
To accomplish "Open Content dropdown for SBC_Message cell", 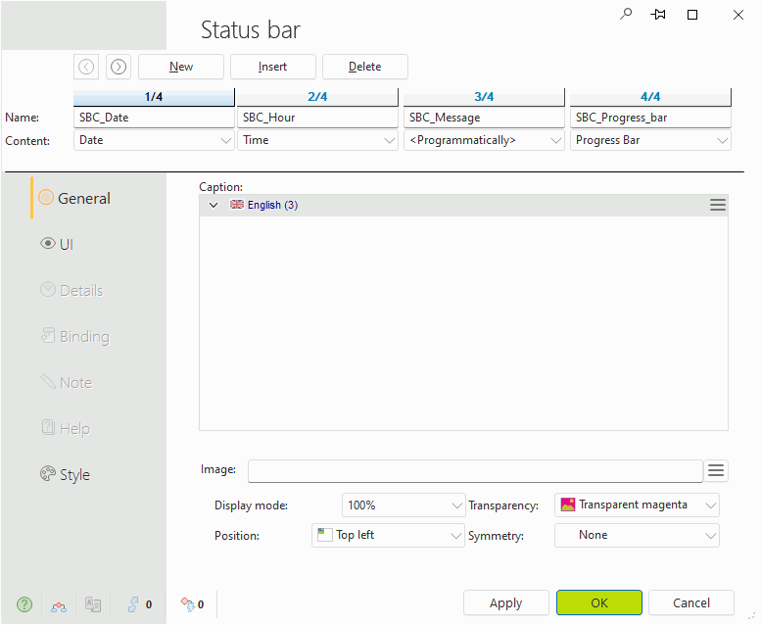I will pos(484,140).
